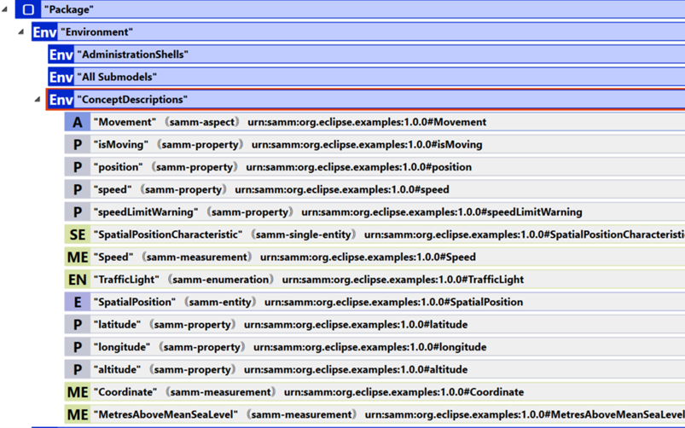The width and height of the screenshot is (685, 428).
Task: Click the ME icon beside Coordinate
Action: click(78, 391)
